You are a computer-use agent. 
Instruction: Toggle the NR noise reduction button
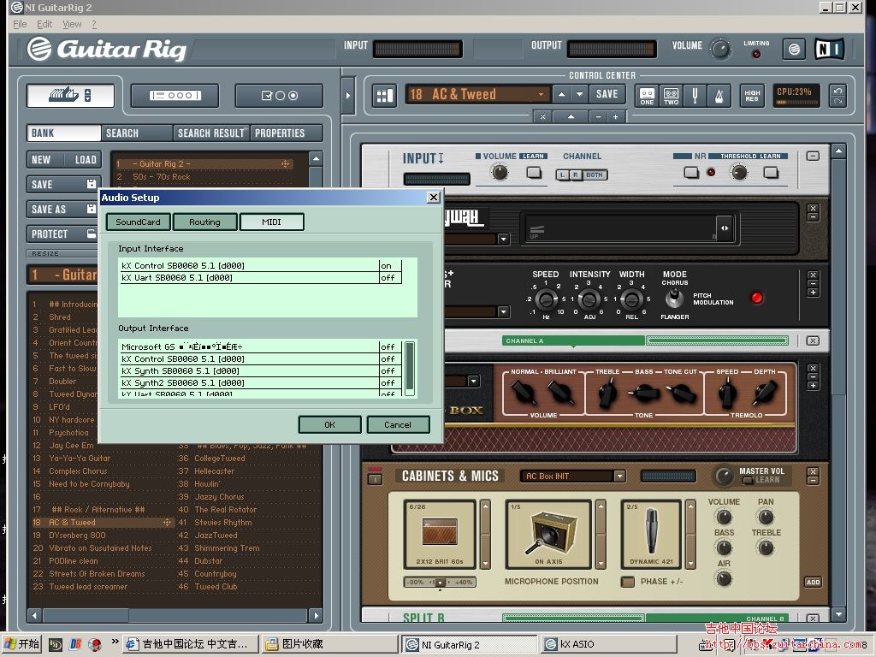coord(691,172)
